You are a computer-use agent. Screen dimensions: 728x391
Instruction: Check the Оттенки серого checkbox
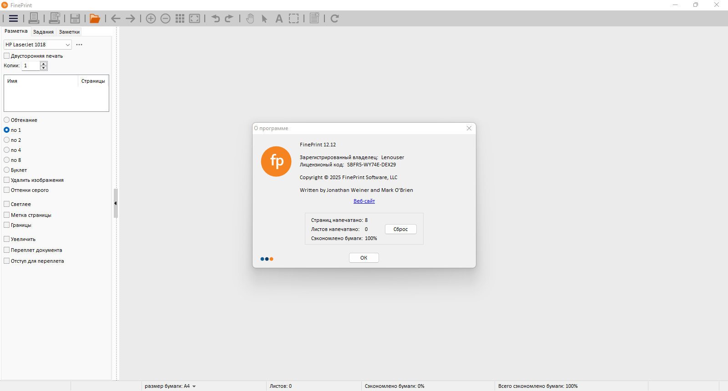click(x=7, y=190)
